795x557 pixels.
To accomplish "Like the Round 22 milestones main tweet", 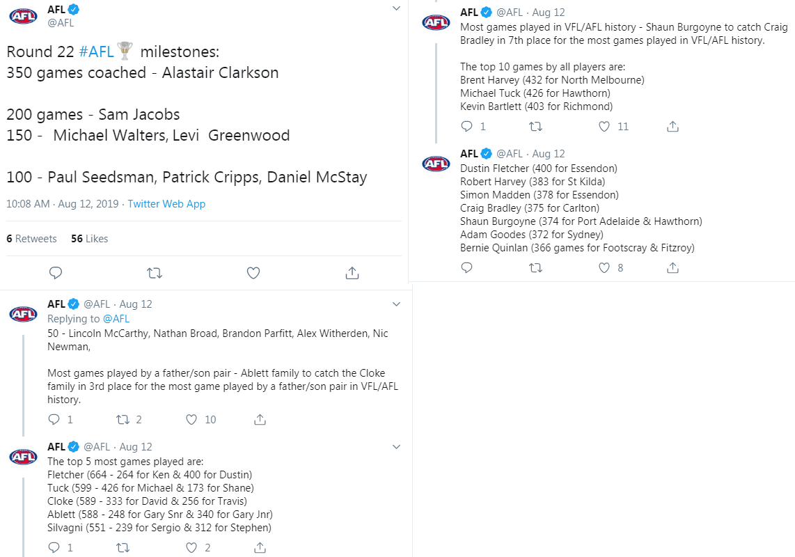I will pos(253,273).
